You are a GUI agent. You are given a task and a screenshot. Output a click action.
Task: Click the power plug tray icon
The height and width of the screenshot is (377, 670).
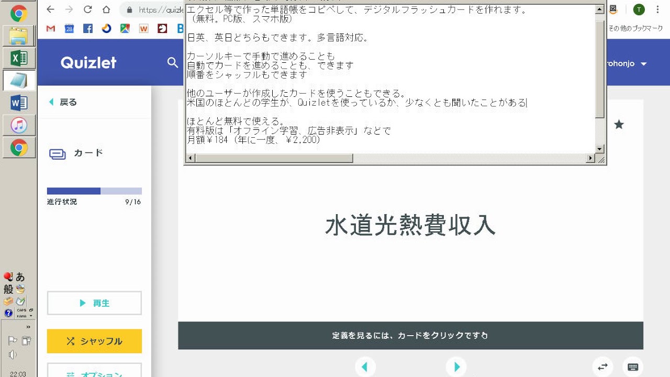[26, 341]
